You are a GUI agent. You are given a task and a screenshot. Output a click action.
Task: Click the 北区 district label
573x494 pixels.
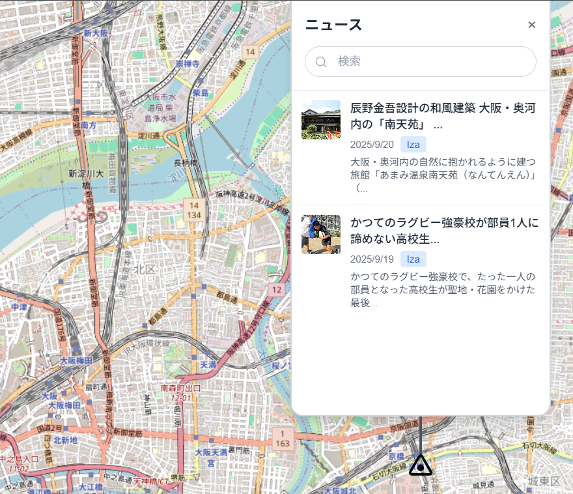point(145,270)
